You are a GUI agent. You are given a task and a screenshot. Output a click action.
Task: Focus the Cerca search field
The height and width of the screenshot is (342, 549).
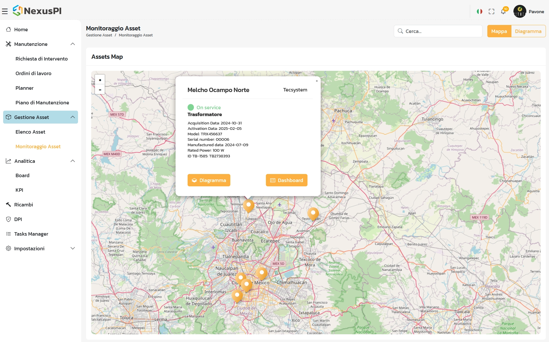click(438, 31)
